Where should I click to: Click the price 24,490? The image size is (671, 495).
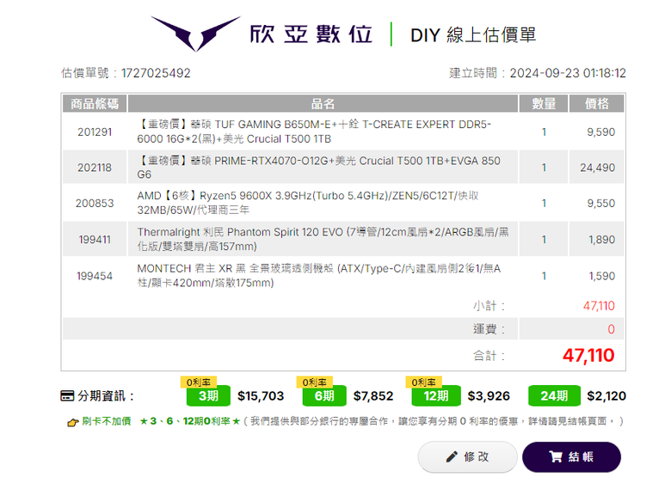pos(597,168)
